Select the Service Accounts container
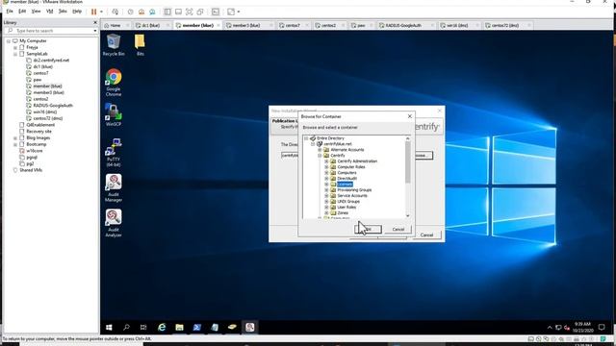This screenshot has height=346, width=616. point(352,195)
